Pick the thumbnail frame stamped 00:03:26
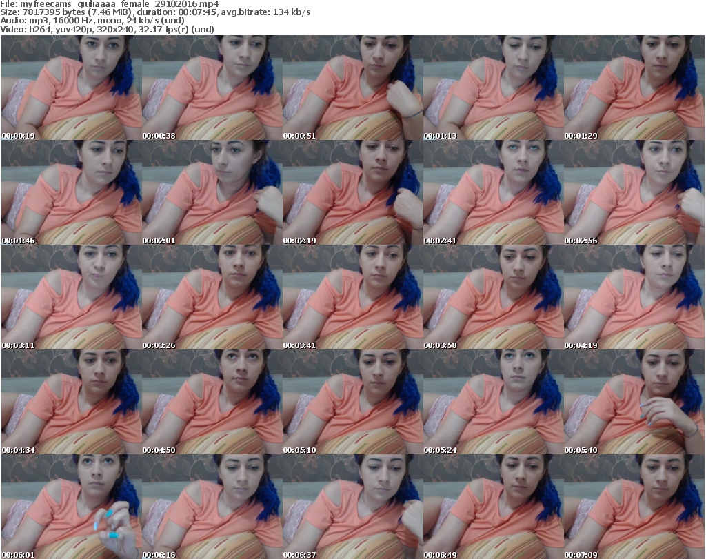 [212, 298]
